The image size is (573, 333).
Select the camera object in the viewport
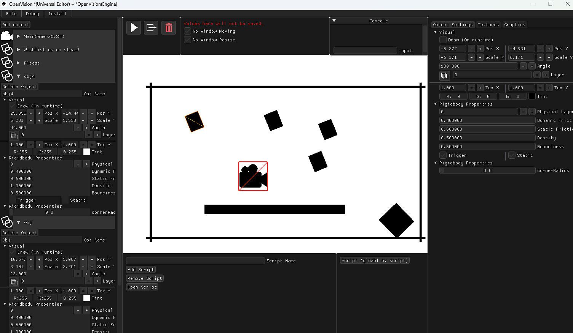coord(253,176)
